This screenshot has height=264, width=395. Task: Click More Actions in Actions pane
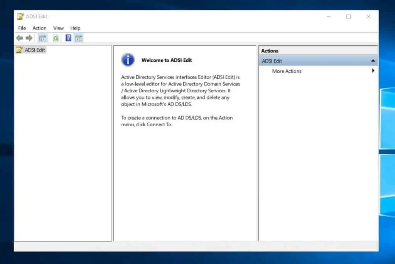coord(287,71)
